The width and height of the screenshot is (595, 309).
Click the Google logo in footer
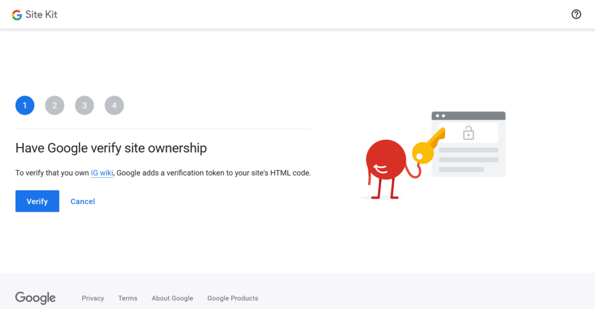pyautogui.click(x=35, y=298)
